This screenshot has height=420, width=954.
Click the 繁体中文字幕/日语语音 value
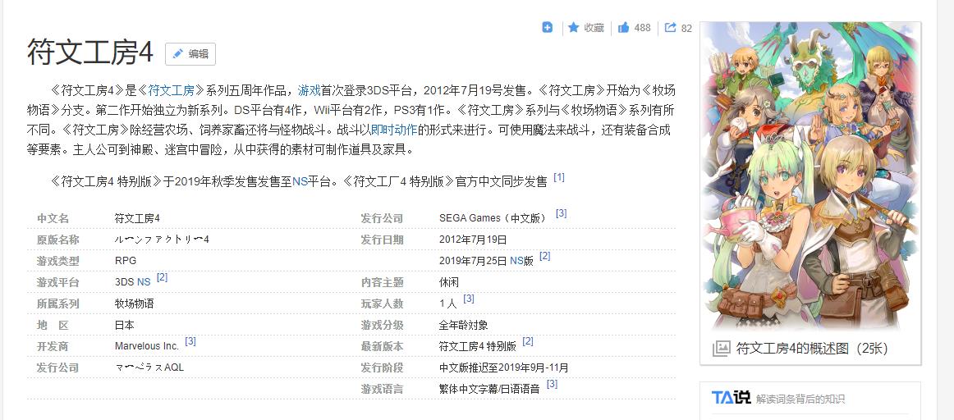(x=489, y=389)
